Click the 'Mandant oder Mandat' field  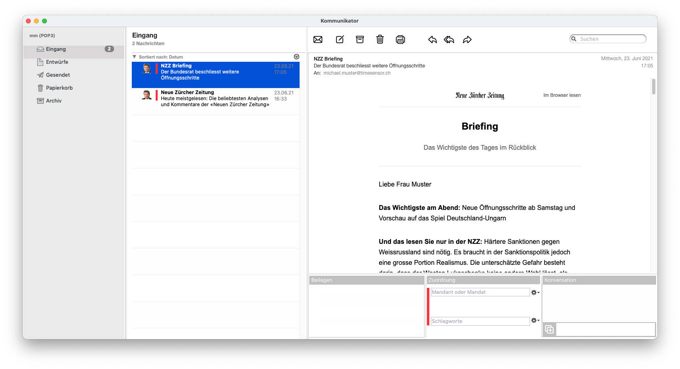tap(480, 292)
